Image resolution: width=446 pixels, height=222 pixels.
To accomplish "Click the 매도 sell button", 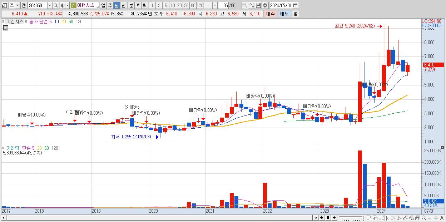I will coord(284,14).
